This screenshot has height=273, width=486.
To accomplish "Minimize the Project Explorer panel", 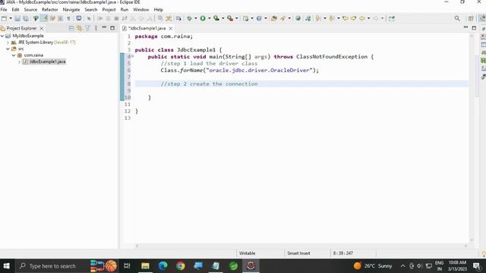I will pyautogui.click(x=104, y=28).
